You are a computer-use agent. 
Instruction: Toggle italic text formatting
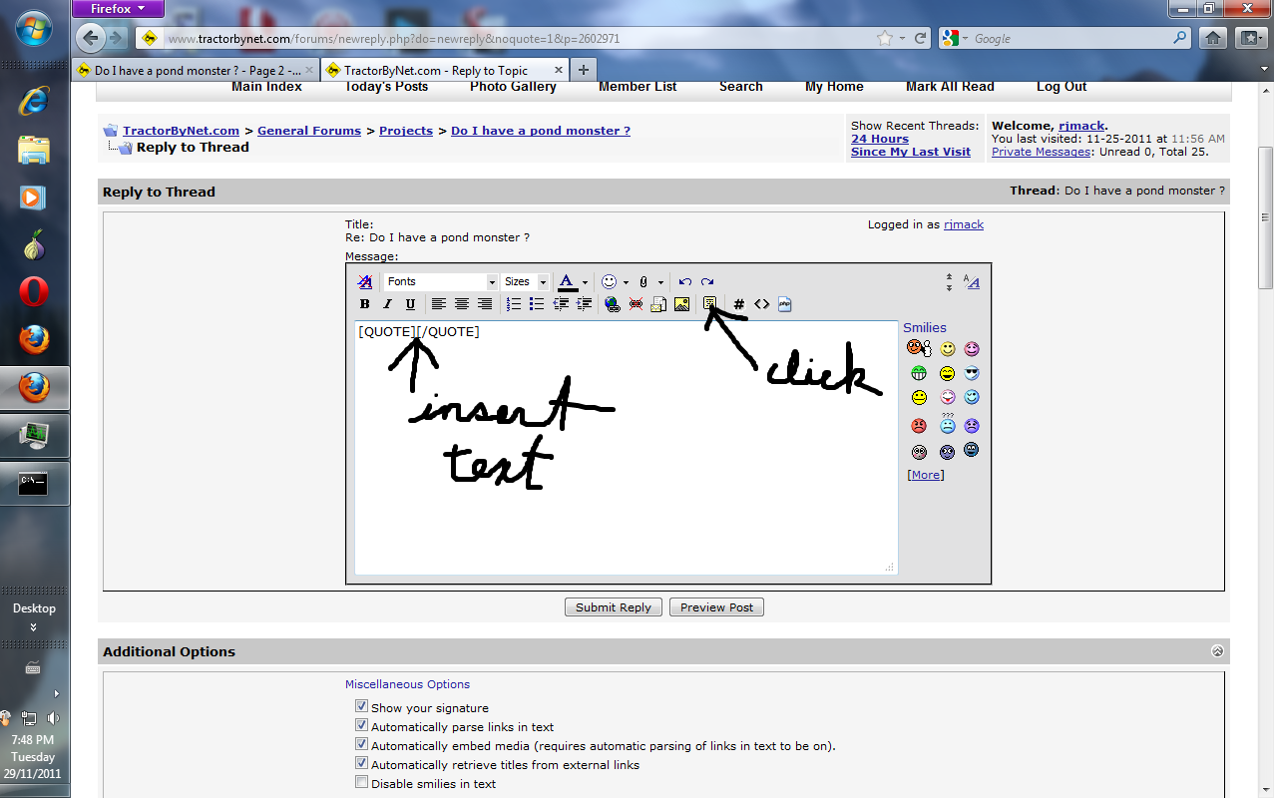point(387,304)
